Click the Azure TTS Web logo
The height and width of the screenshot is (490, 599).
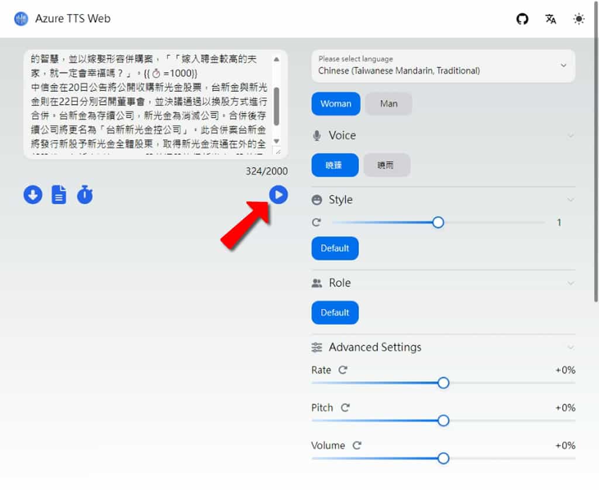point(21,19)
